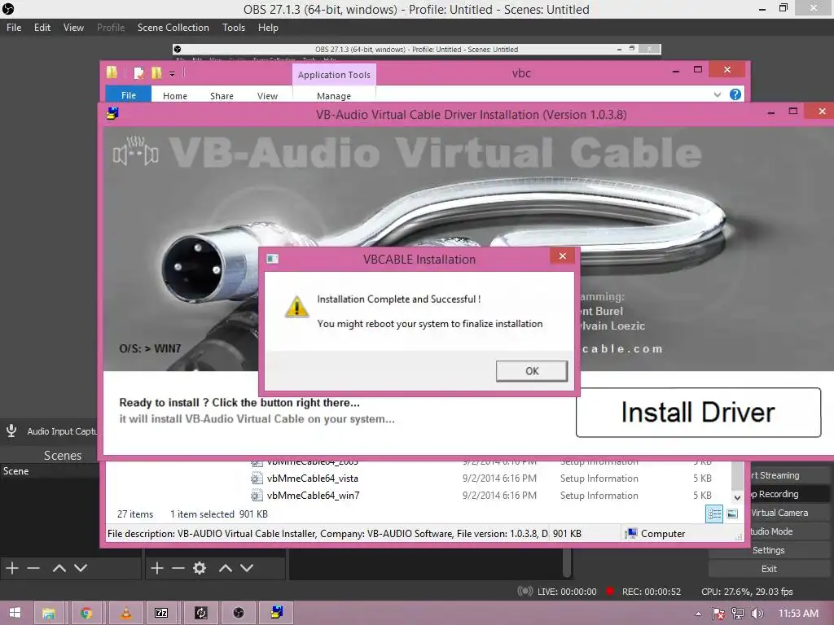Screen dimensions: 834x625
Task: Start the Virtual Camera in OBS
Action: click(x=788, y=513)
